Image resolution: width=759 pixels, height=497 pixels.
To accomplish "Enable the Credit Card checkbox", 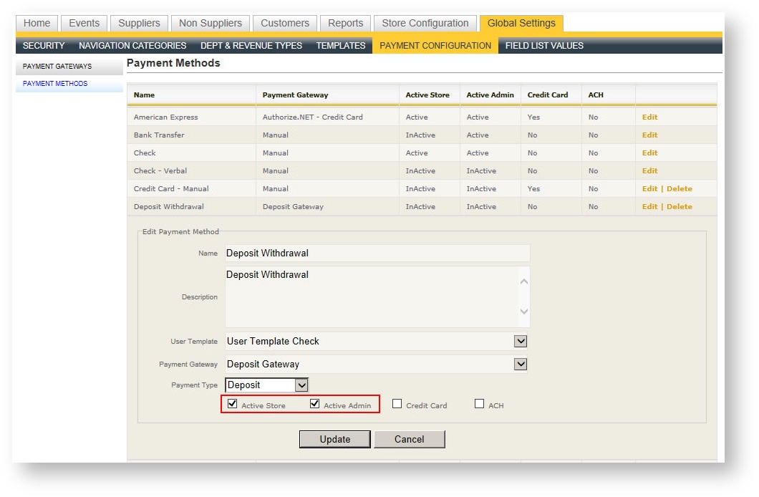I will click(x=397, y=403).
